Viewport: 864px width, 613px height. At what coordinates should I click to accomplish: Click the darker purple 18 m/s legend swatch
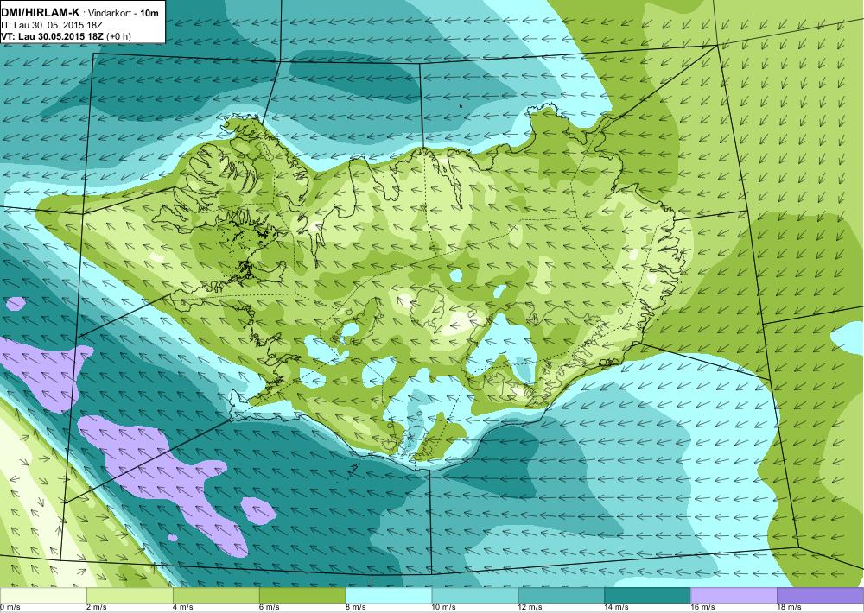821,596
